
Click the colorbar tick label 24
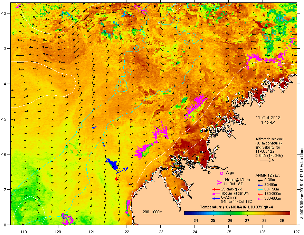coord(196,220)
